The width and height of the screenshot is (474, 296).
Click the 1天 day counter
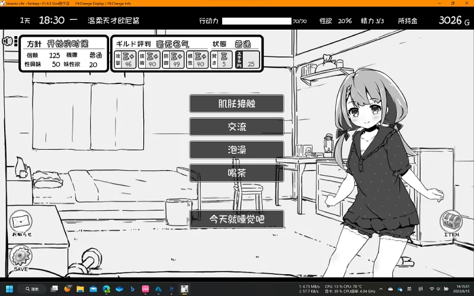[25, 21]
